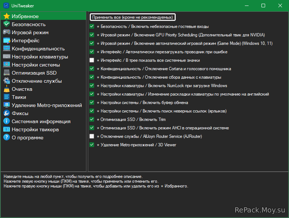Click the green shield Безопасность icon
The width and height of the screenshot is (289, 218).
click(x=6, y=24)
